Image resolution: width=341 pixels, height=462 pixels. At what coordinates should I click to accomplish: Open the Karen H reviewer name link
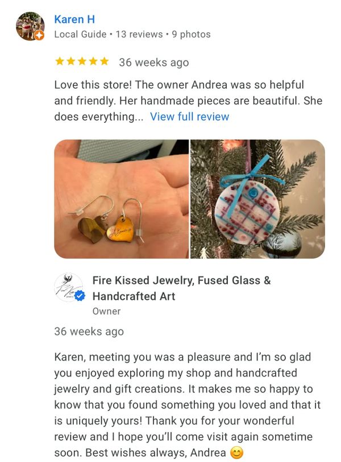point(74,19)
